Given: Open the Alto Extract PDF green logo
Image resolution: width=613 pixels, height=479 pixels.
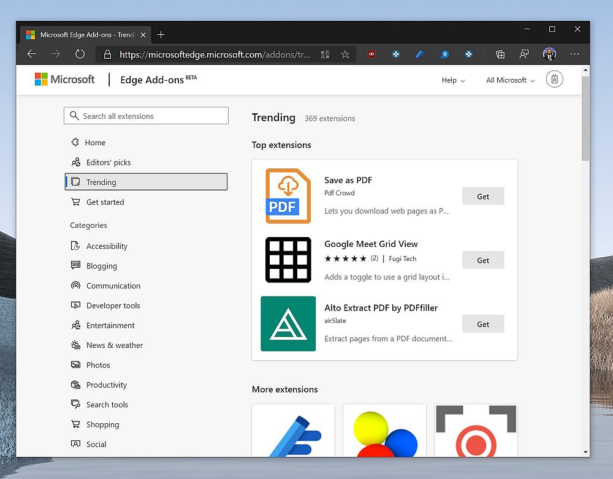Looking at the screenshot, I should coord(288,324).
